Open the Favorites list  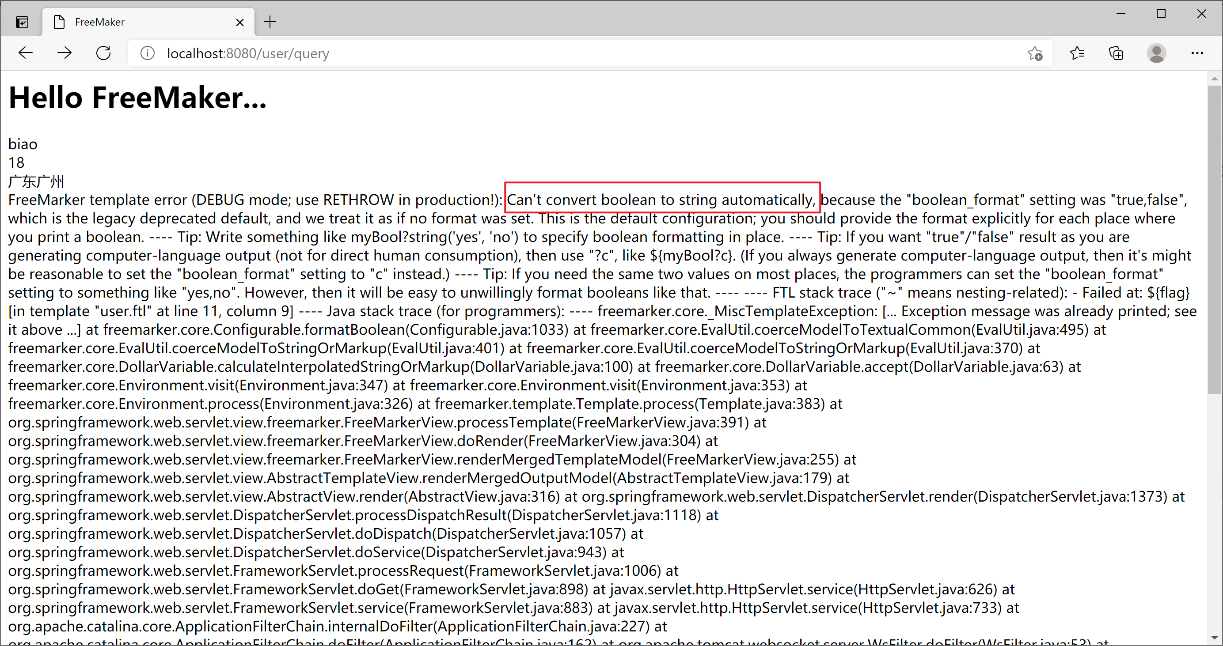(1077, 53)
